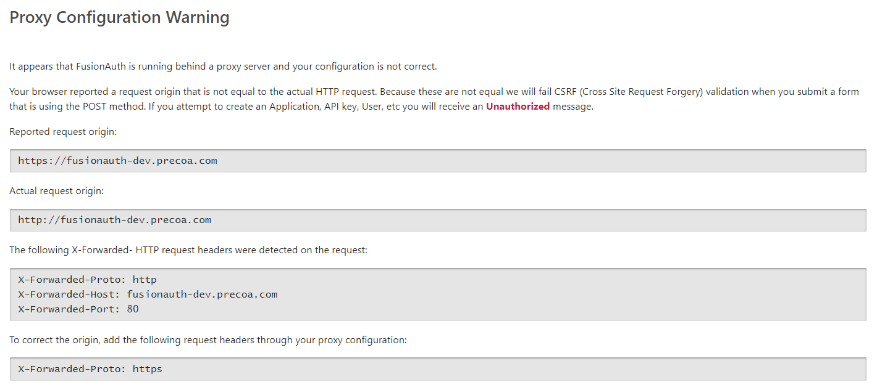This screenshot has width=877, height=390.
Task: Click the 'Actual request origin:' label
Action: click(56, 191)
